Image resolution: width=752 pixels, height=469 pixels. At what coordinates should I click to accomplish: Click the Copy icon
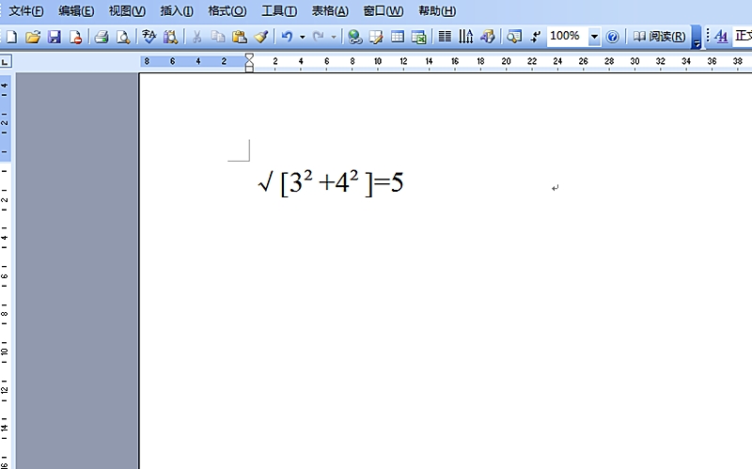[x=218, y=37]
